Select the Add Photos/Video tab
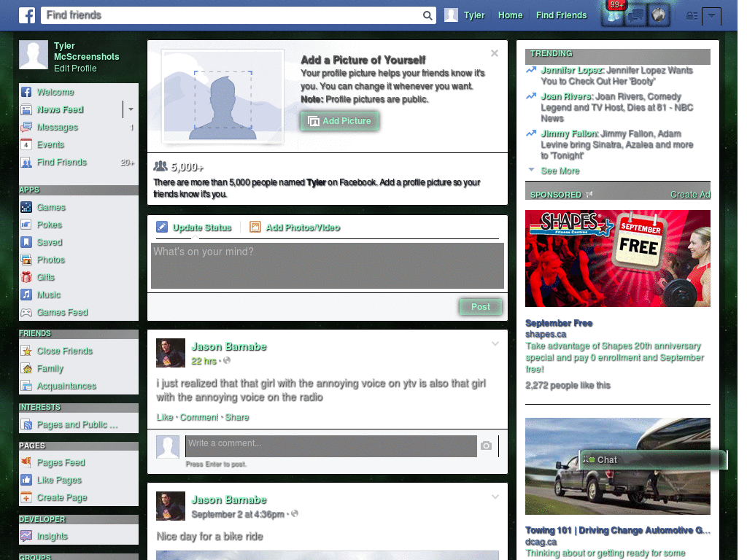This screenshot has width=747, height=560. coord(295,227)
